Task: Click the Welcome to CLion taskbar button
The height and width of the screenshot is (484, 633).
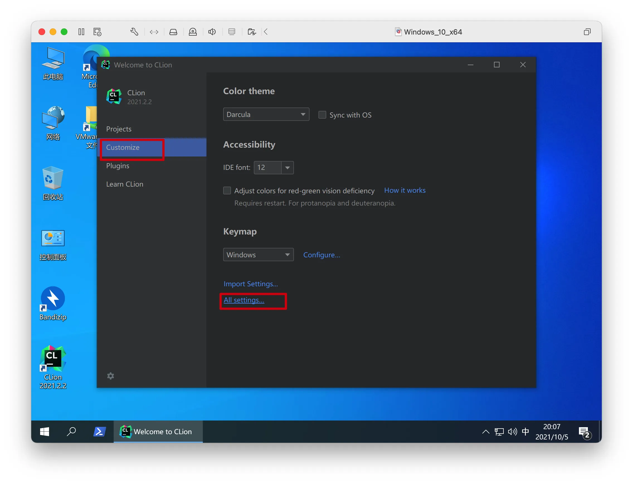Action: click(158, 432)
